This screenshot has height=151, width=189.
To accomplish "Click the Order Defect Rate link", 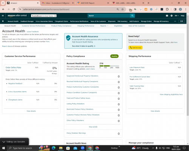I will coord(13,68).
